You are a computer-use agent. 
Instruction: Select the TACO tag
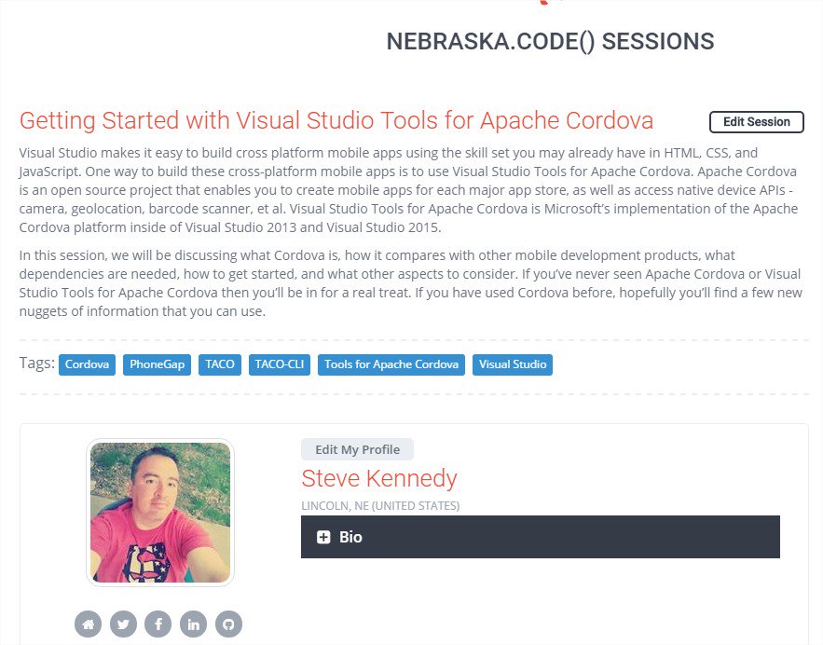pyautogui.click(x=220, y=364)
